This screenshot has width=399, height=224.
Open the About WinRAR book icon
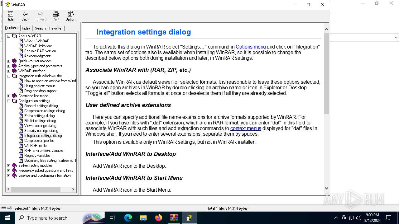(x=14, y=36)
